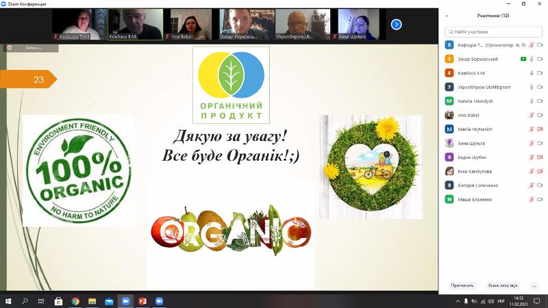The width and height of the screenshot is (548, 308).
Task: Open Google Chrome from the taskbar
Action: [x=75, y=301]
